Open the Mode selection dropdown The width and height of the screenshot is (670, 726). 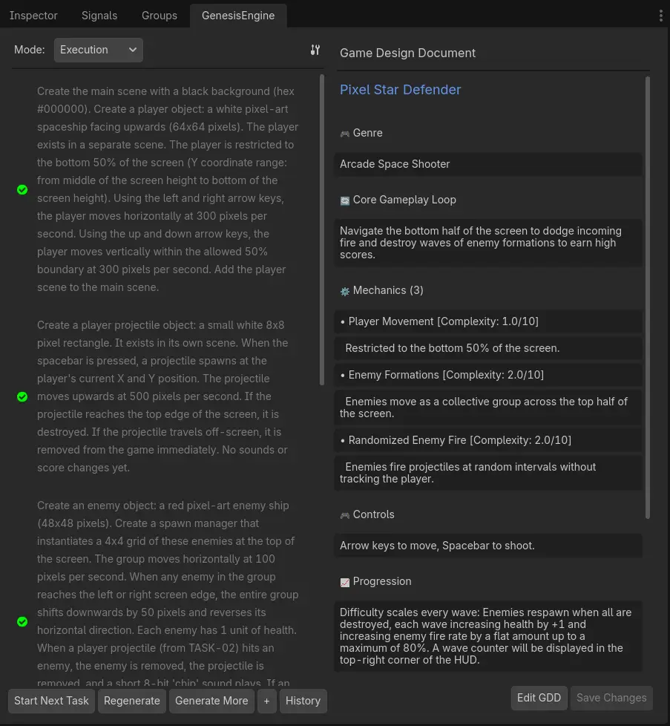click(98, 50)
